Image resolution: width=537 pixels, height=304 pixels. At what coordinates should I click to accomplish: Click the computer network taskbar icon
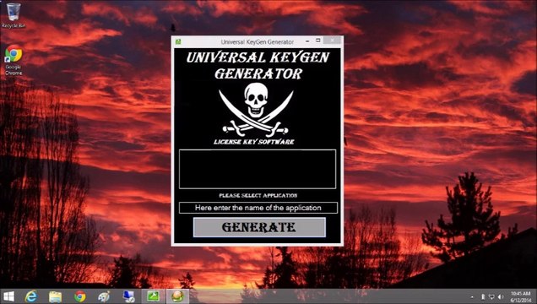(129, 296)
